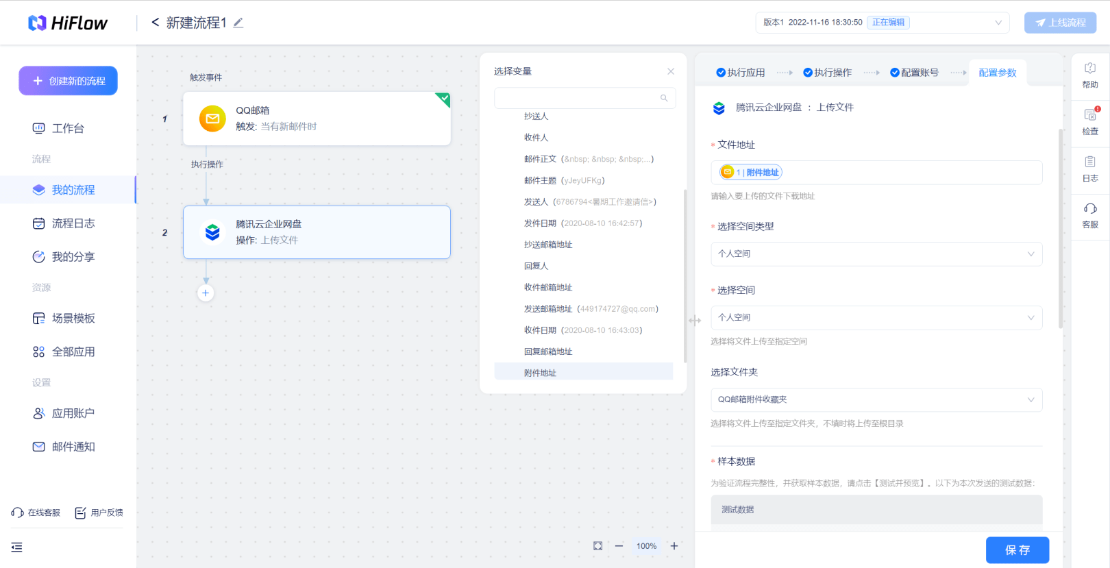Click the variable list scrollbar
The width and height of the screenshot is (1110, 568).
tap(685, 275)
